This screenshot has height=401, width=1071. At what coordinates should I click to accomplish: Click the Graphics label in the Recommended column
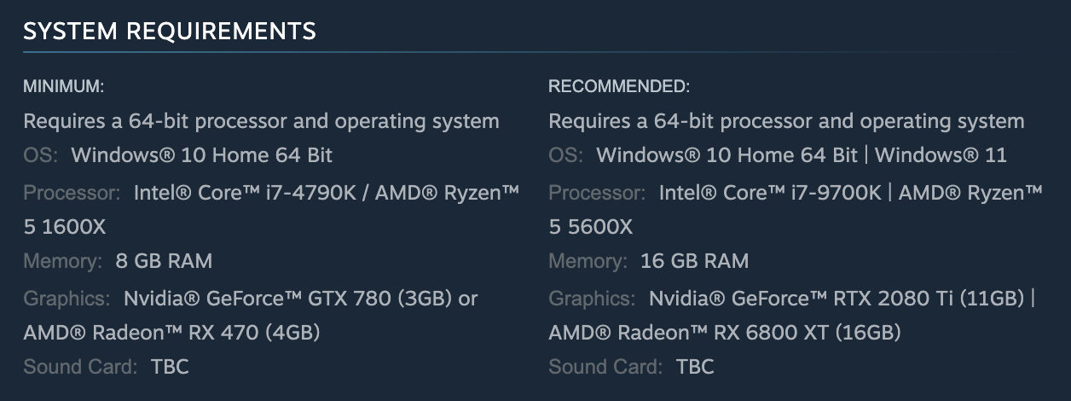coord(592,299)
